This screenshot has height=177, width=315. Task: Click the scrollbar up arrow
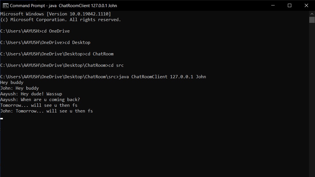tap(312, 13)
